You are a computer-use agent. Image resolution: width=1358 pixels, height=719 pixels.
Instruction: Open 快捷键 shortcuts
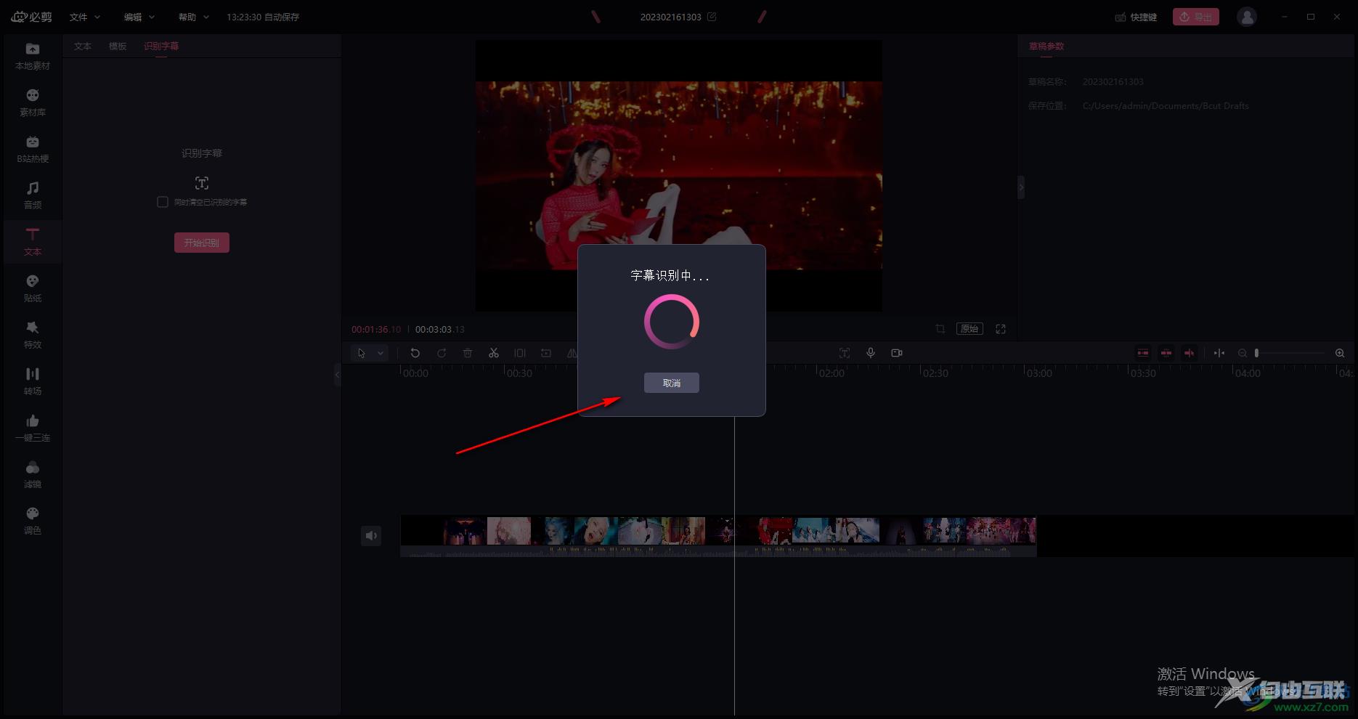tap(1136, 17)
